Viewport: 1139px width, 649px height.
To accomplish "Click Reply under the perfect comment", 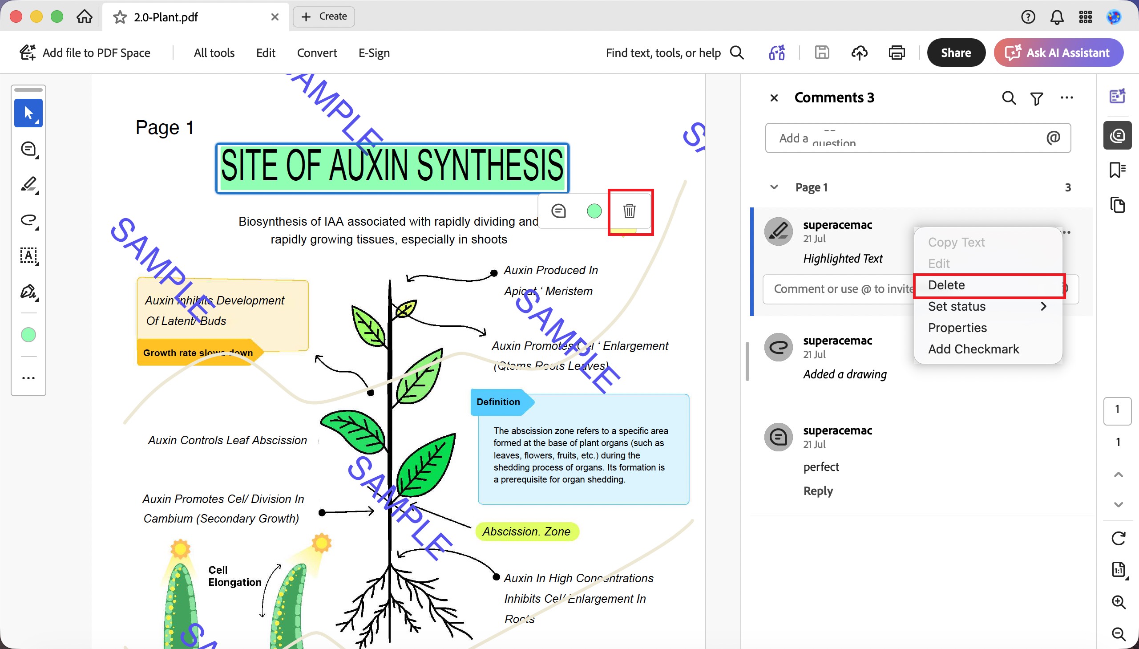I will coord(818,491).
